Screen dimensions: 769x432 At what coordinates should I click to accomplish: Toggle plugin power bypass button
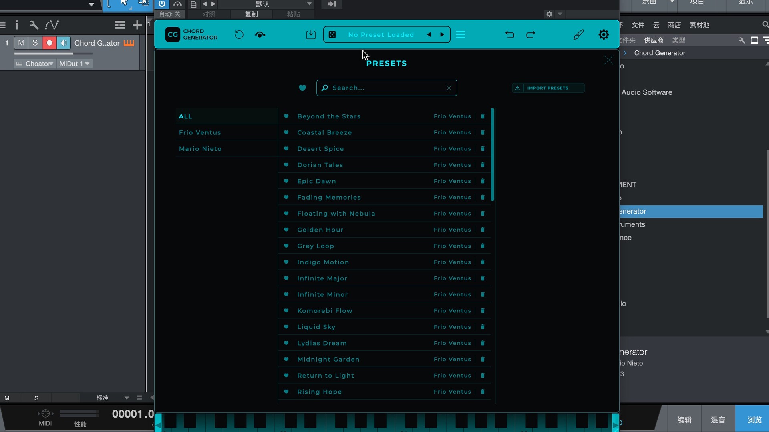(162, 4)
